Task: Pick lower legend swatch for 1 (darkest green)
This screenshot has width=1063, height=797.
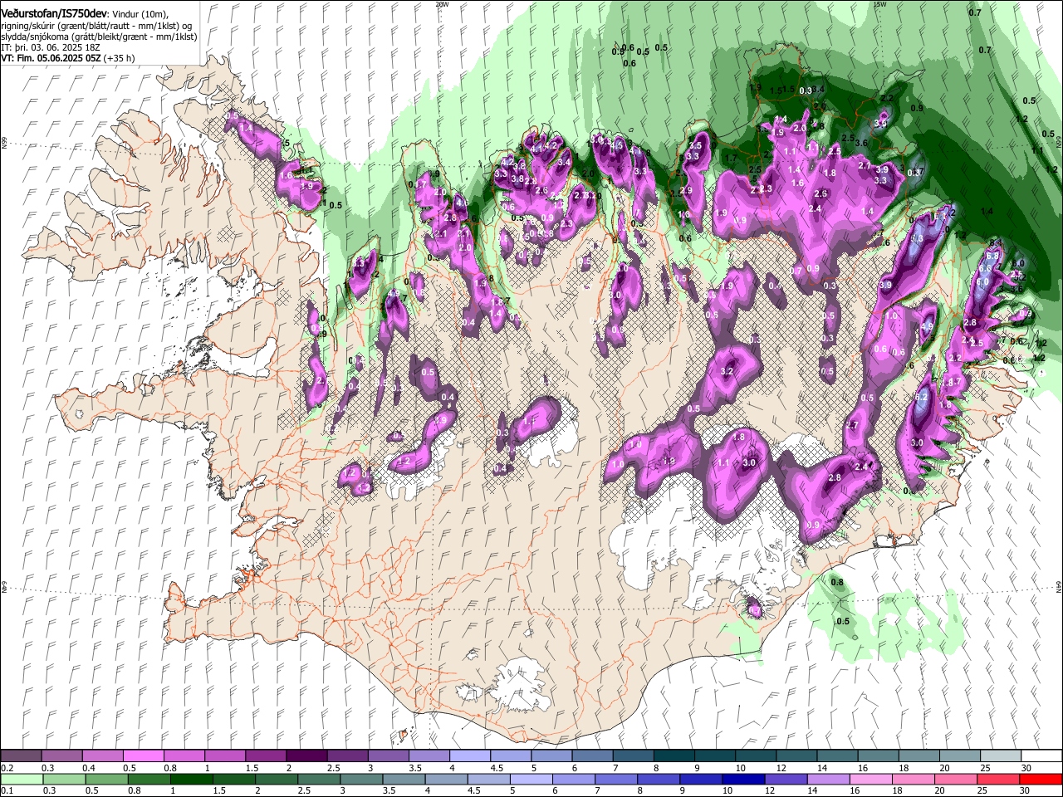Action: (191, 779)
